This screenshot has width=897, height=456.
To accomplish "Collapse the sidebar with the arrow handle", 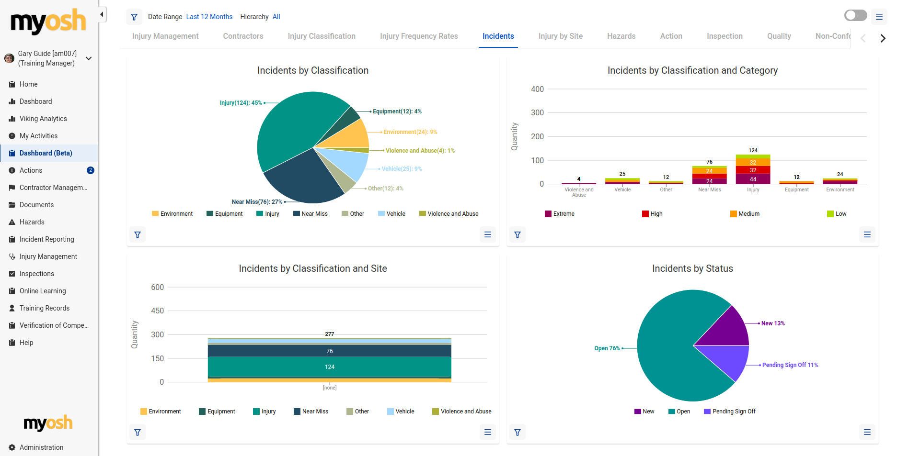I will [x=102, y=14].
